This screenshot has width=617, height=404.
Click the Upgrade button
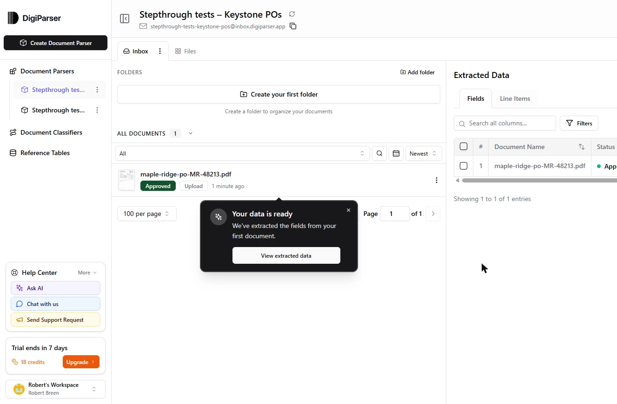[81, 362]
